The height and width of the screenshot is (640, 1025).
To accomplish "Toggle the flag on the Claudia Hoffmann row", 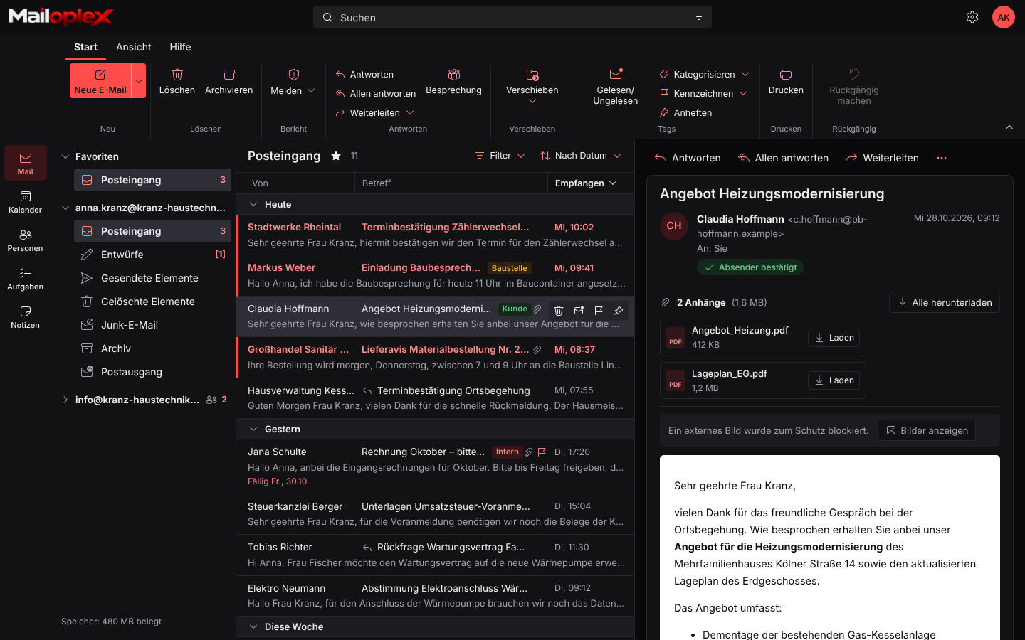I will tap(599, 310).
